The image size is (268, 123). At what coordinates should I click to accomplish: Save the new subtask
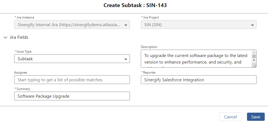[x=256, y=117]
